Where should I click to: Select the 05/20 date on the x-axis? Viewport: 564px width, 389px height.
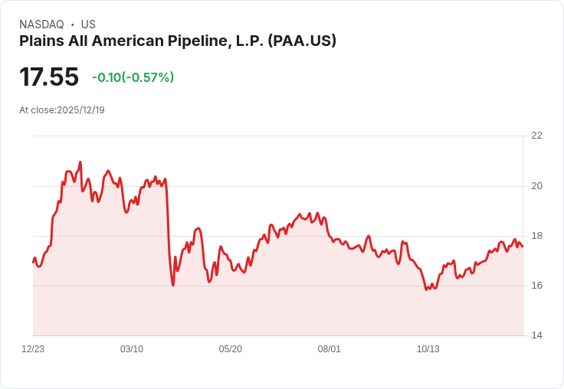click(231, 349)
